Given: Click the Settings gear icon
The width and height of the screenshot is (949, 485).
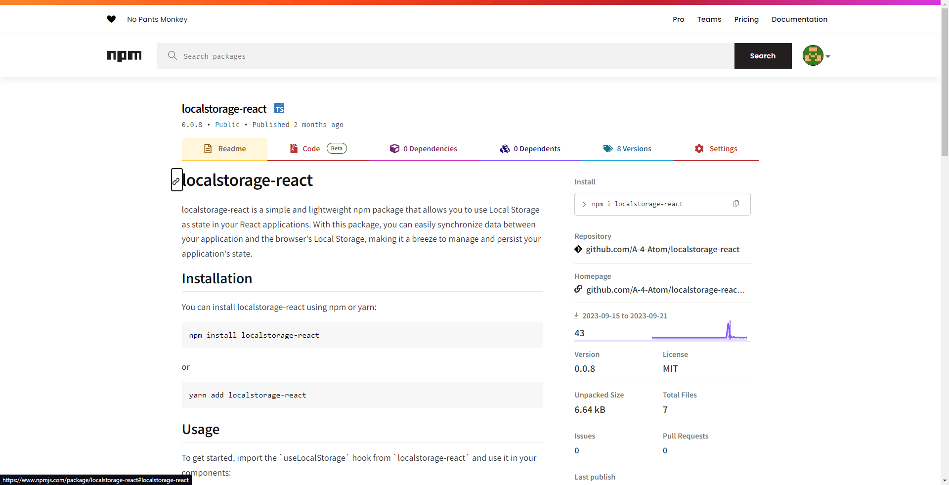Looking at the screenshot, I should pos(699,148).
